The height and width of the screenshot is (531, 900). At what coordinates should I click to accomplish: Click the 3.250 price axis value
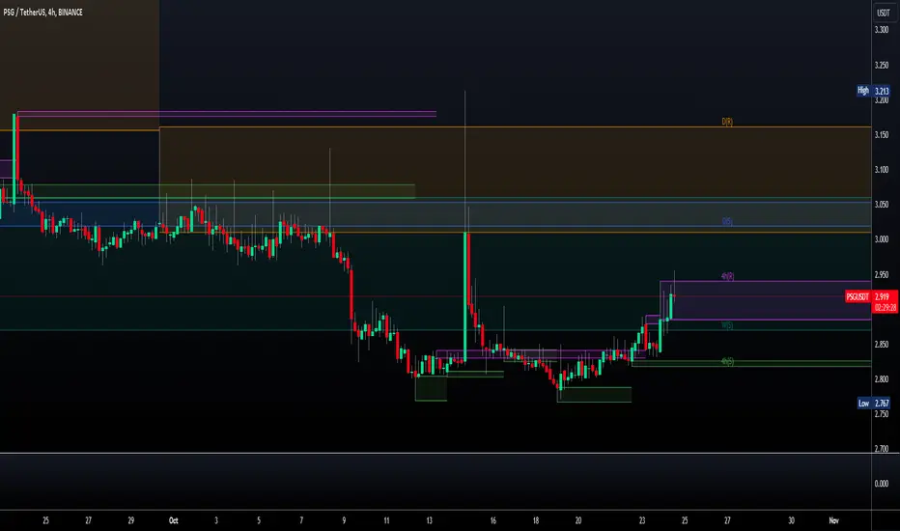882,65
